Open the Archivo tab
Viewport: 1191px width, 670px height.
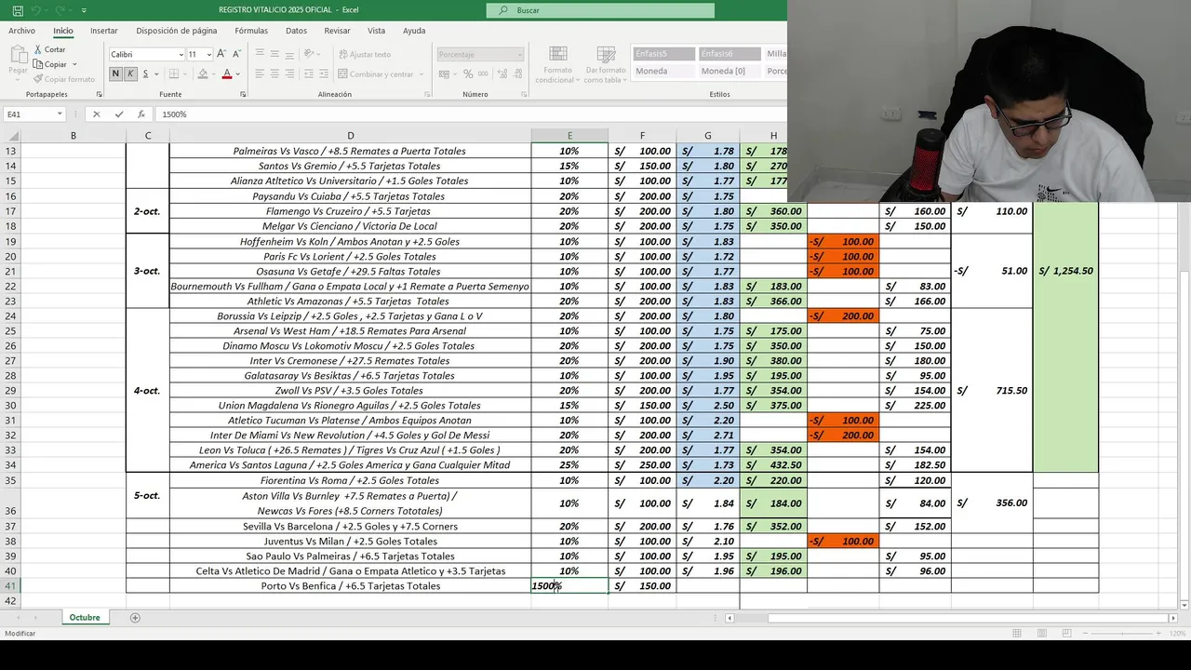tap(21, 31)
